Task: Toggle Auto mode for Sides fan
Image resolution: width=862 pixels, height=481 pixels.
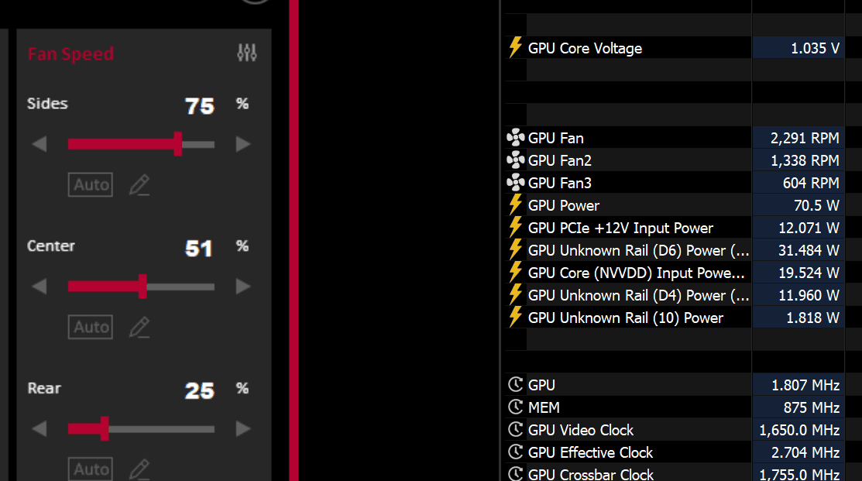Action: click(x=91, y=184)
